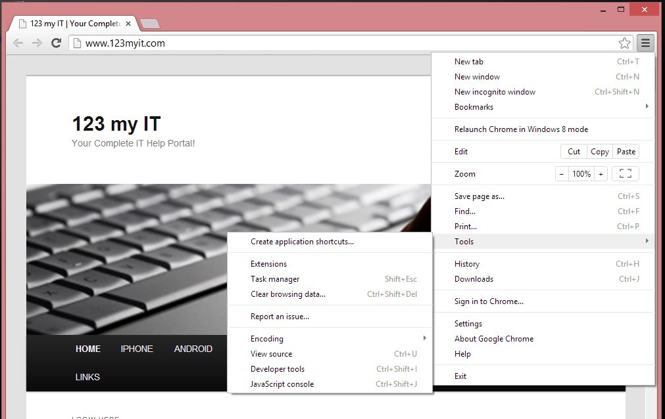Click the browser back arrow
The width and height of the screenshot is (665, 419).
click(18, 43)
